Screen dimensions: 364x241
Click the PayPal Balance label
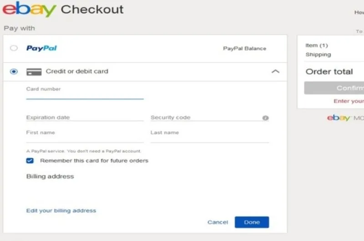pyautogui.click(x=244, y=49)
